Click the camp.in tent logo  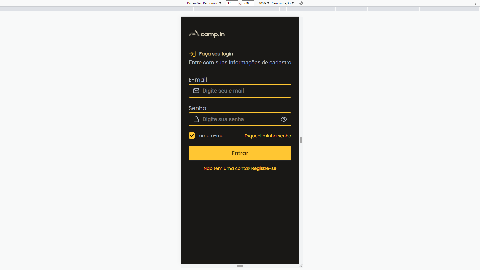point(194,33)
